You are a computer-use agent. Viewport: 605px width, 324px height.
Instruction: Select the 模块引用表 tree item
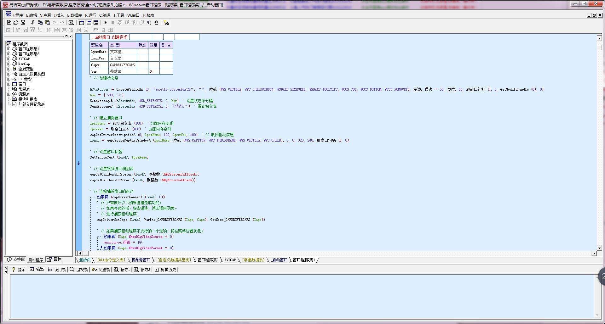tap(28, 99)
